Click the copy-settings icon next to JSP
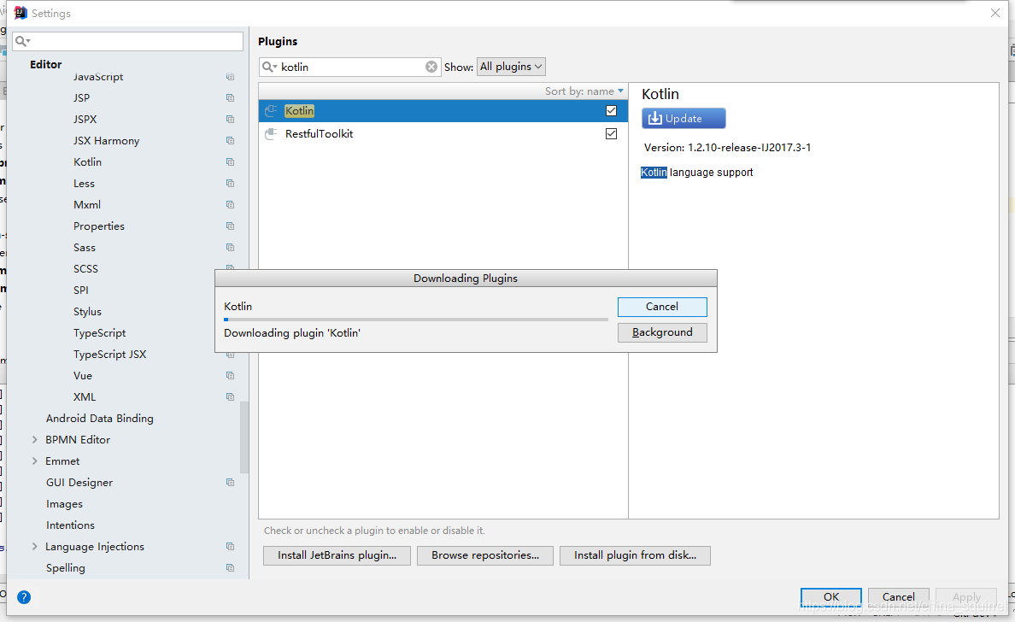This screenshot has width=1015, height=622. [x=230, y=97]
